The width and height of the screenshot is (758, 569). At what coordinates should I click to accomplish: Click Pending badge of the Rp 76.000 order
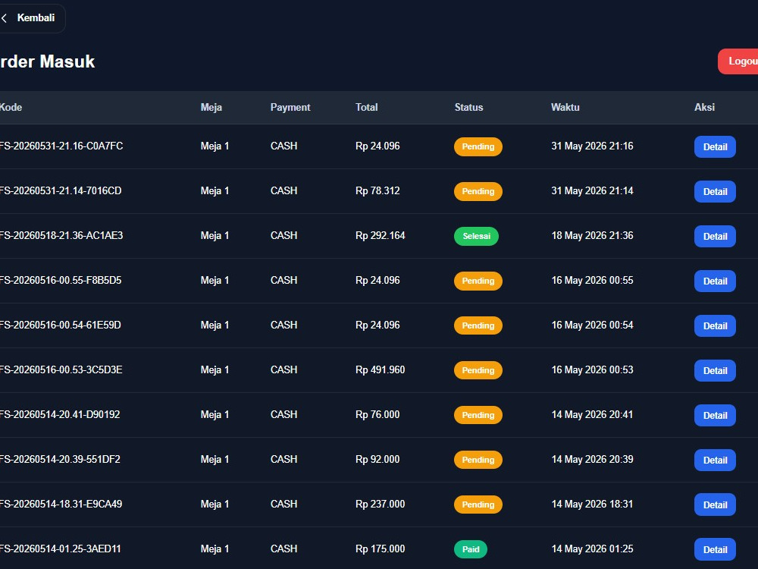(478, 415)
